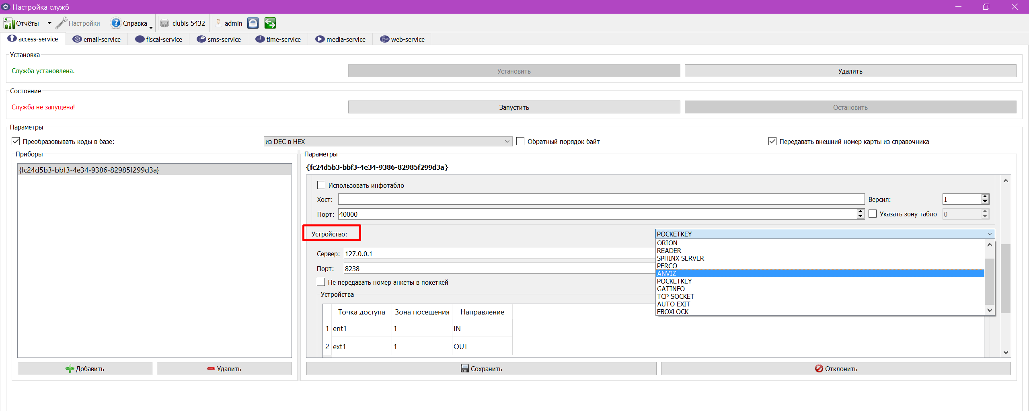
Task: Click the clubis 5432 database icon
Action: [x=164, y=23]
